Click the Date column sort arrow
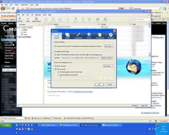 coord(147,24)
